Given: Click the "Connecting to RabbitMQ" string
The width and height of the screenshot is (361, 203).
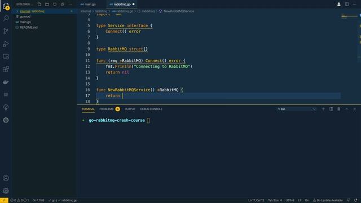Looking at the screenshot, I should click(162, 67).
